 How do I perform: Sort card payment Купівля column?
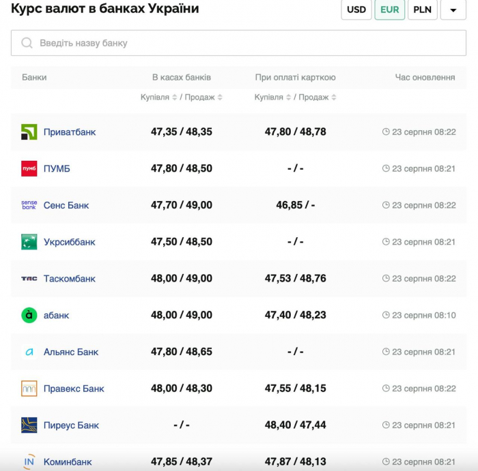pyautogui.click(x=288, y=97)
